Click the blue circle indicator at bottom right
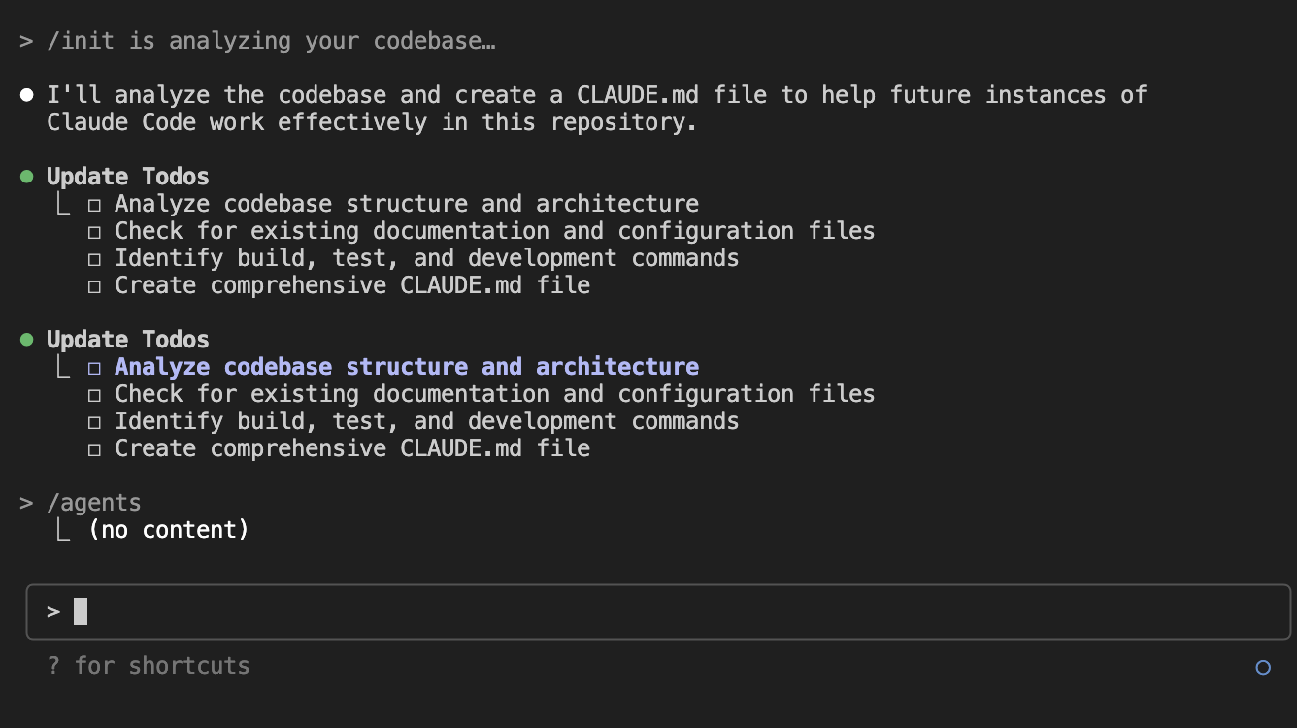This screenshot has width=1297, height=728. pos(1263,667)
